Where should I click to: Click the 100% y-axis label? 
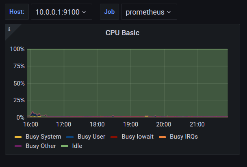pyautogui.click(x=17, y=49)
